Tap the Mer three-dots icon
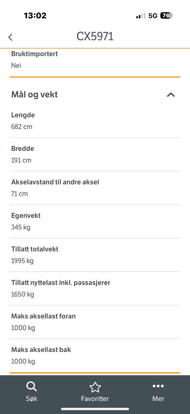 pos(158,386)
